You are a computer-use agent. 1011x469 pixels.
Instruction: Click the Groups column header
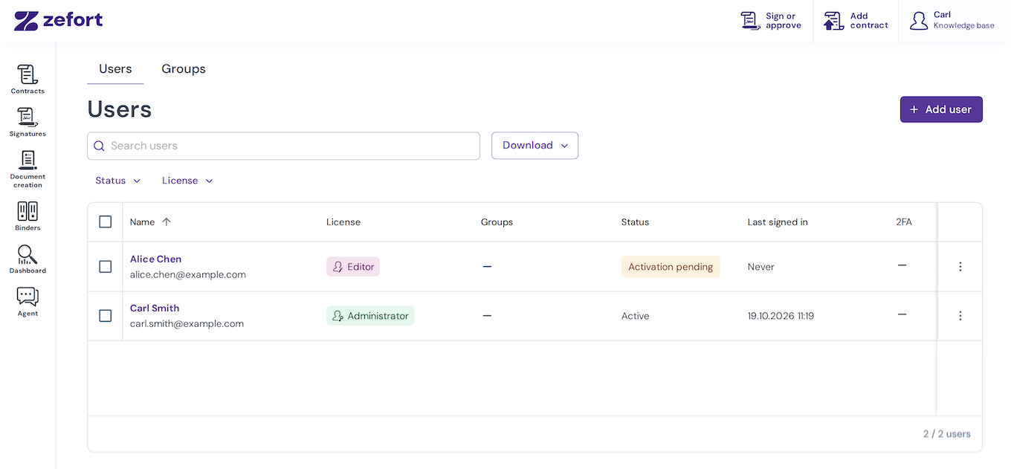coord(497,222)
